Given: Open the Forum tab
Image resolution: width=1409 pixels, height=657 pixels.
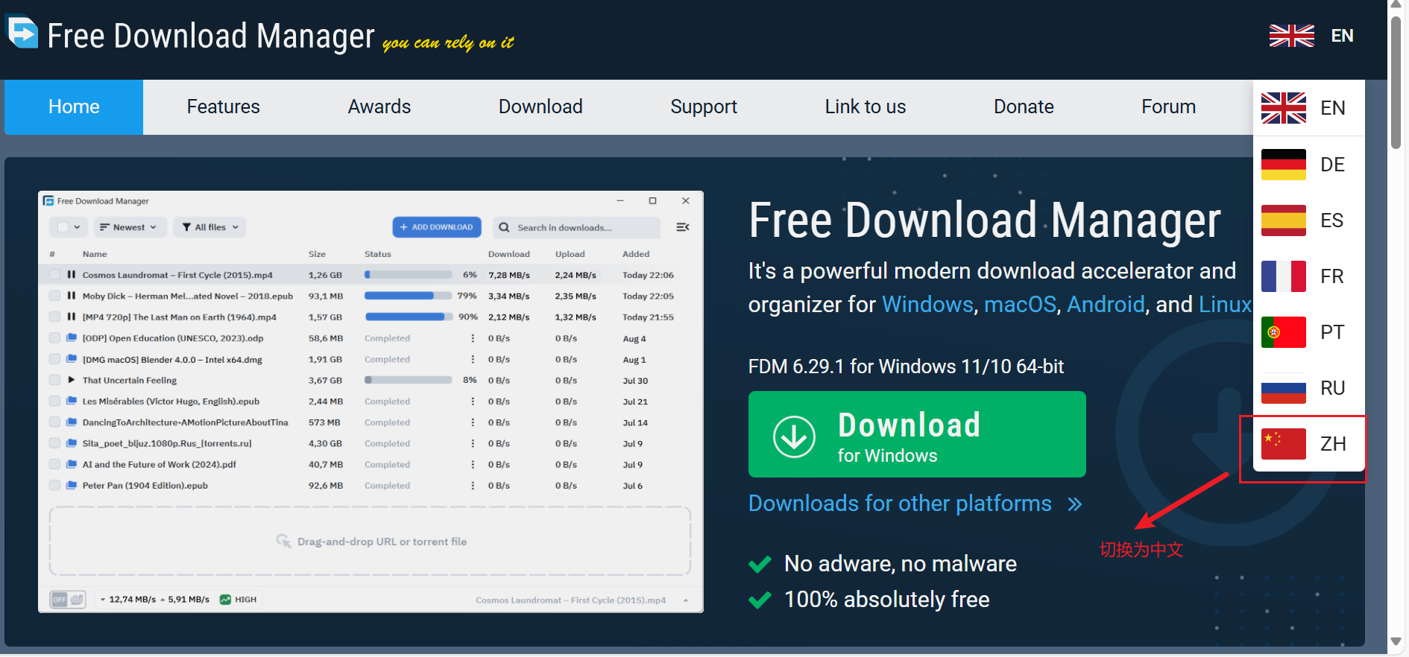Looking at the screenshot, I should (x=1168, y=107).
